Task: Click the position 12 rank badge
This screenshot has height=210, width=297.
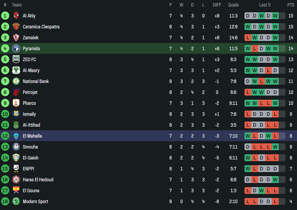Action: click(x=5, y=136)
